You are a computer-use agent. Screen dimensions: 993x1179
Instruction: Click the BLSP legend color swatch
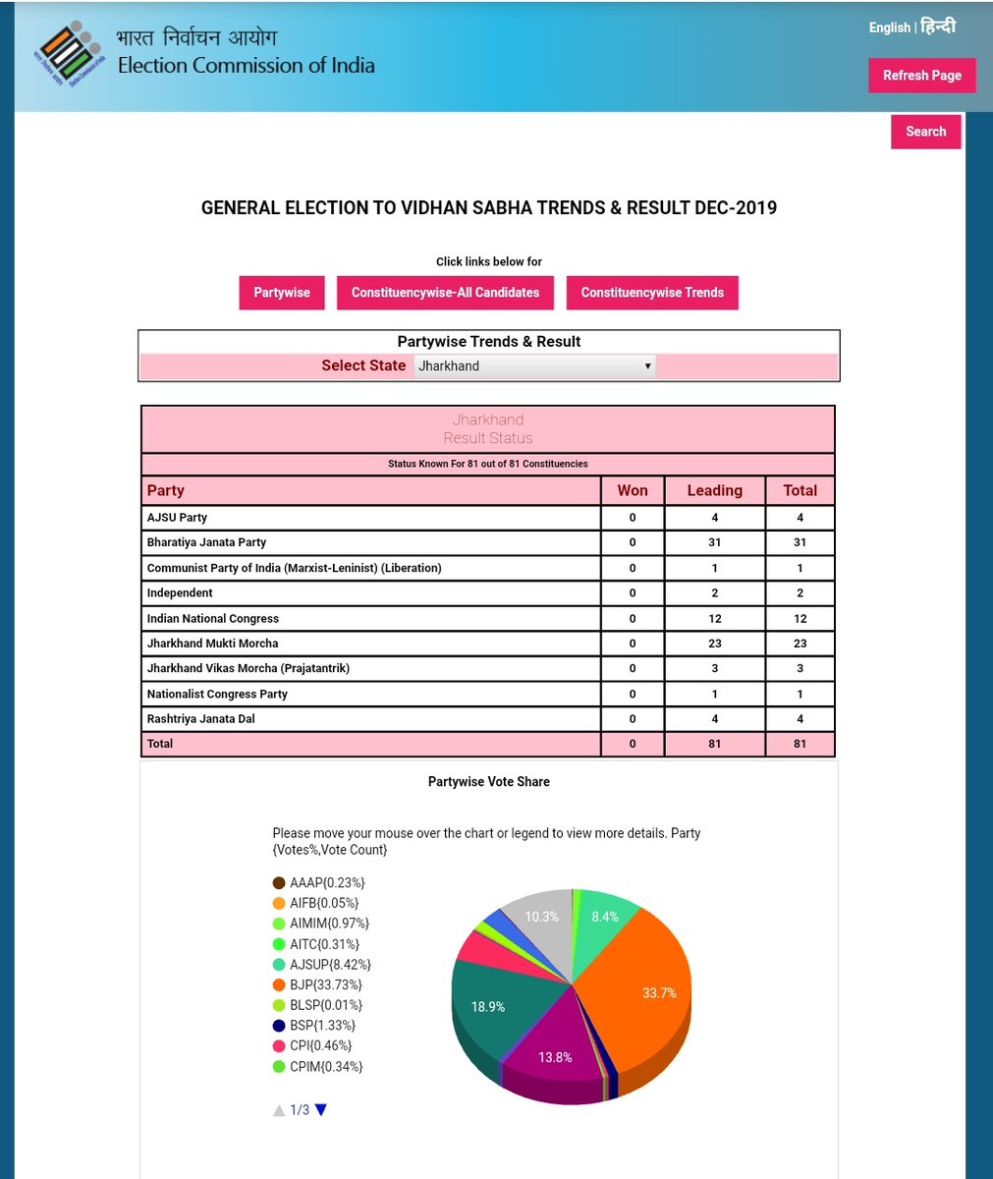(x=279, y=1006)
